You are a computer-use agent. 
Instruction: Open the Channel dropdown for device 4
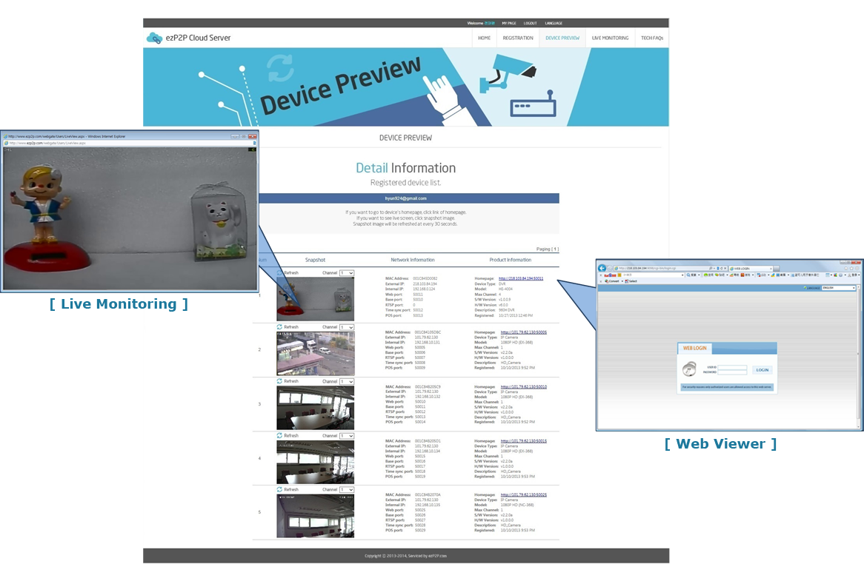(x=347, y=436)
